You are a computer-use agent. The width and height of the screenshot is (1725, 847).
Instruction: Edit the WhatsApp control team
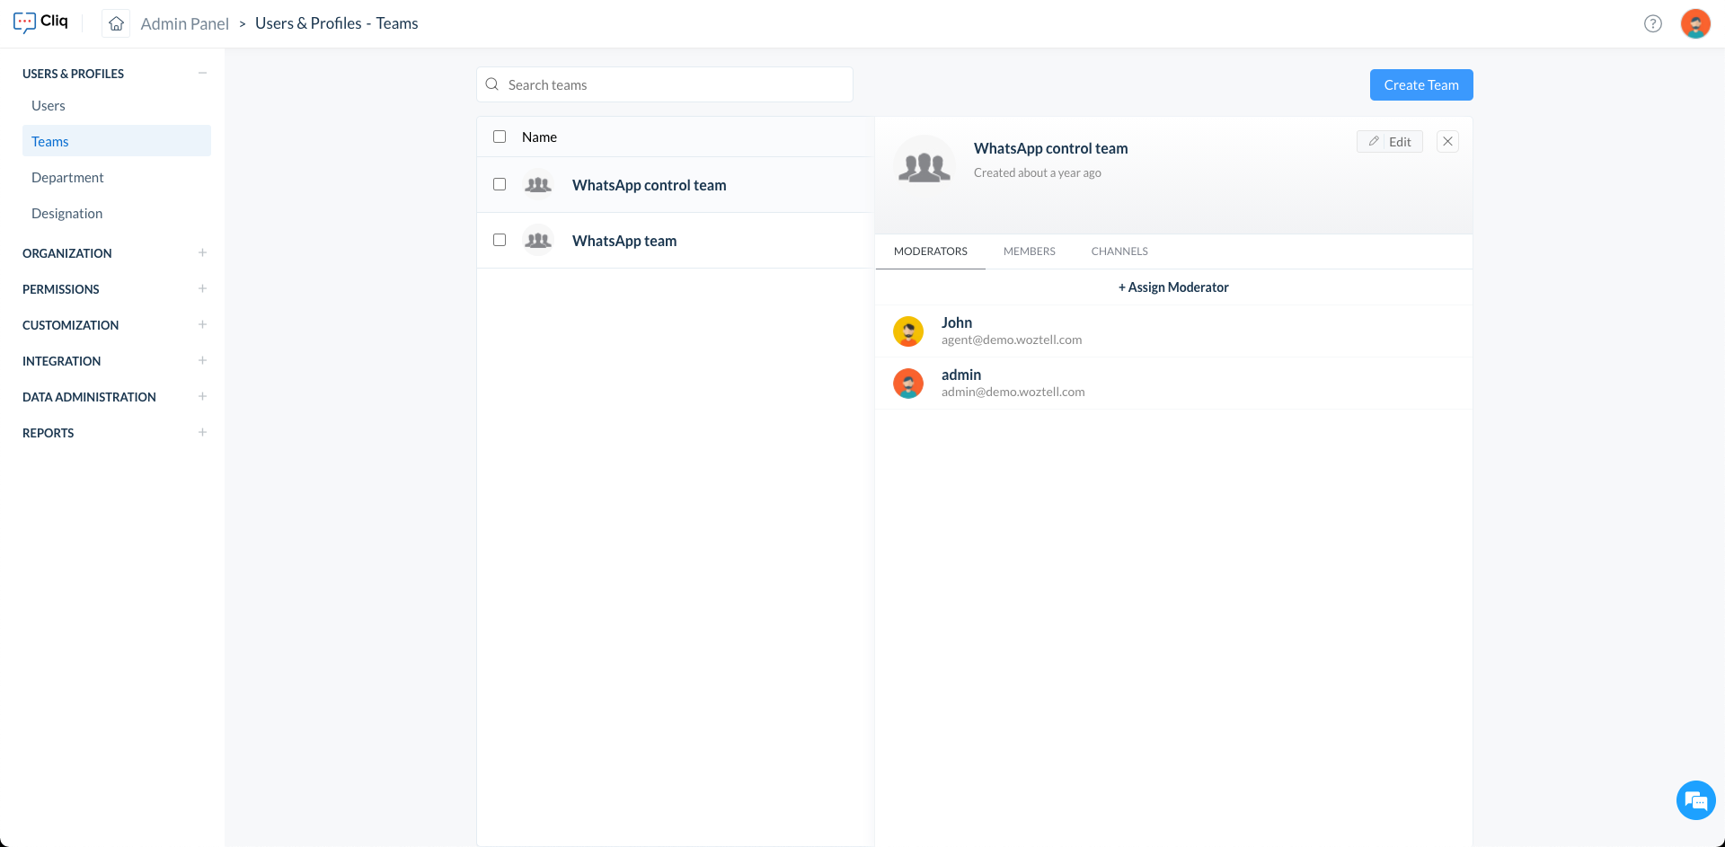pos(1390,141)
